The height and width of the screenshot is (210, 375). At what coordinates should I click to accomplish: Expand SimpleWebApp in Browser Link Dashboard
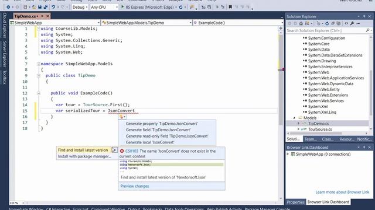(288, 154)
